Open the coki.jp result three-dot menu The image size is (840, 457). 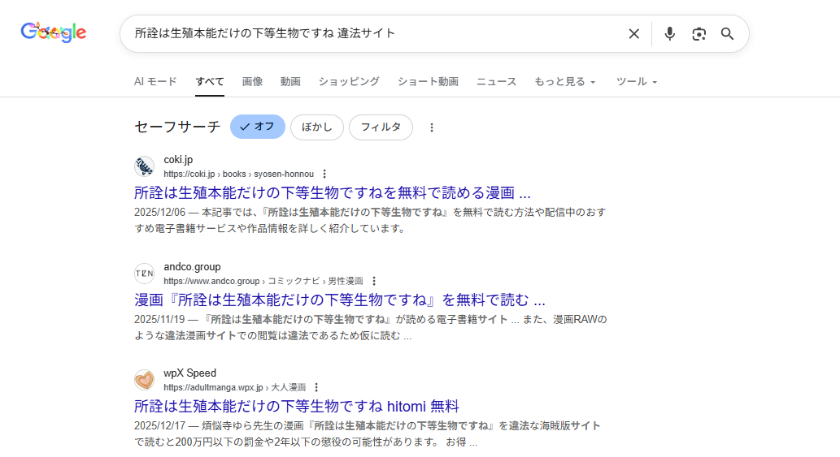tap(324, 175)
